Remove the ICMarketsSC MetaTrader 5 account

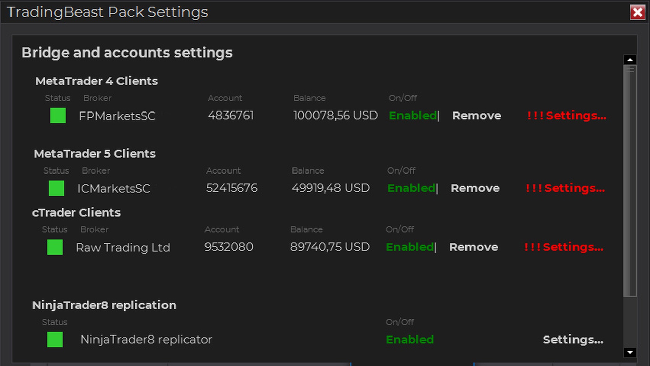pyautogui.click(x=475, y=188)
